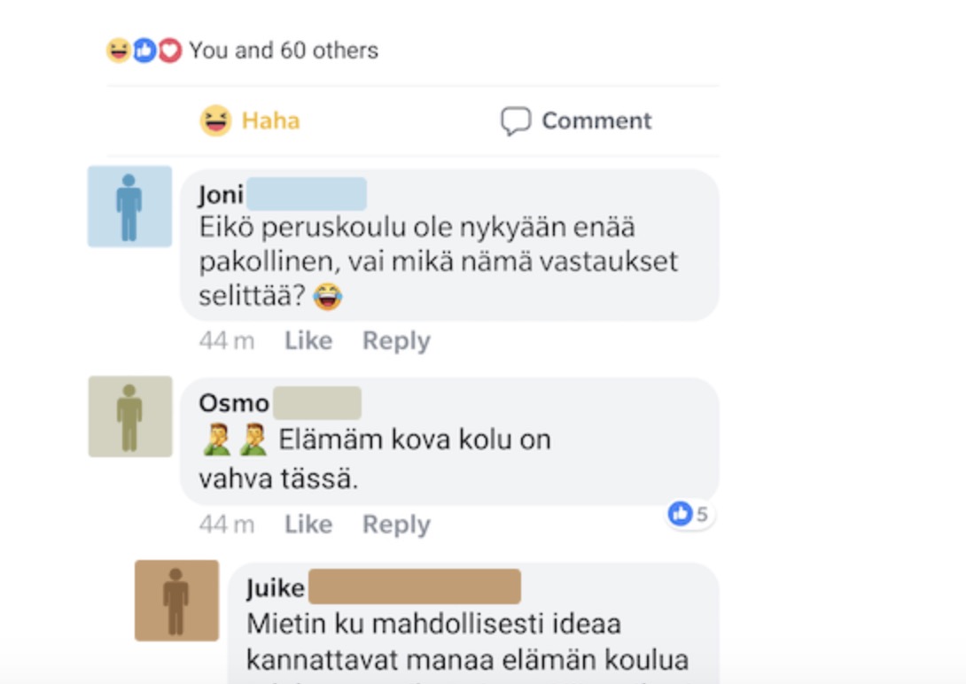Open "You and 60 others" reactions list

click(283, 51)
